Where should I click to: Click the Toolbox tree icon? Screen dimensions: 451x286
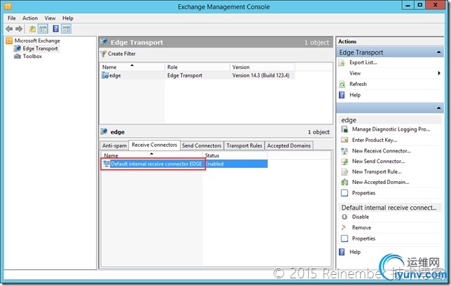pos(18,56)
